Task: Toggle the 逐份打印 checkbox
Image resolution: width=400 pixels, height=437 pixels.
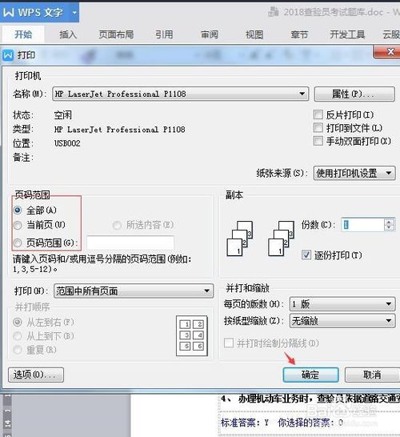Action: coord(306,255)
